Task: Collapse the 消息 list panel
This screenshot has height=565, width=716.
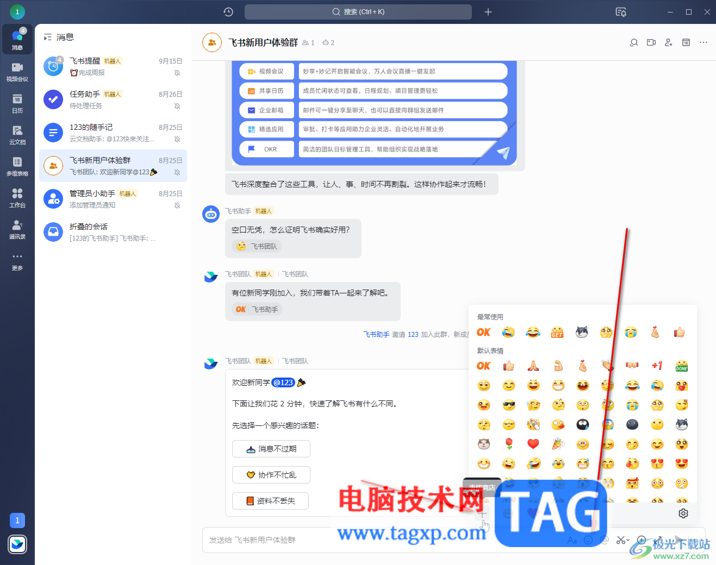Action: pyautogui.click(x=48, y=37)
